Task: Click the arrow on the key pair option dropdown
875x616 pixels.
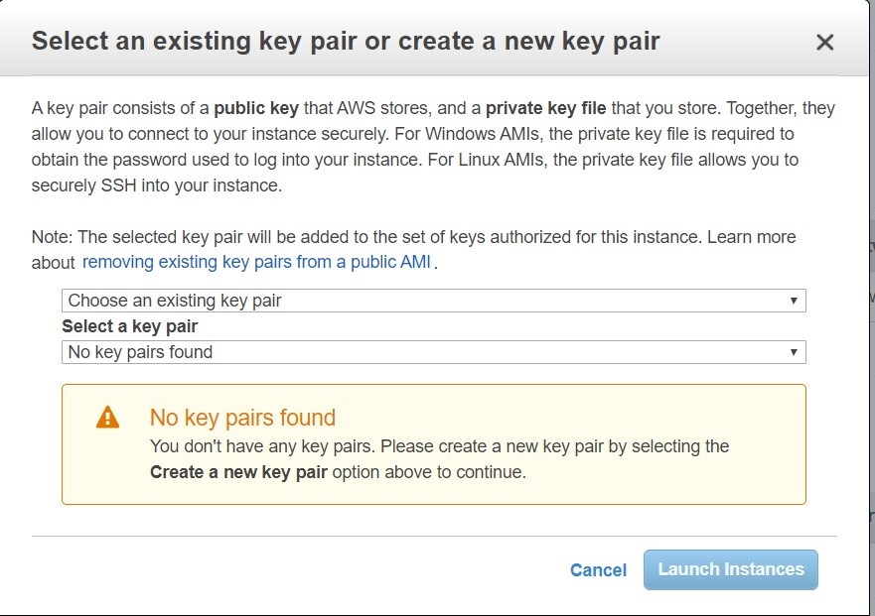Action: pos(794,301)
